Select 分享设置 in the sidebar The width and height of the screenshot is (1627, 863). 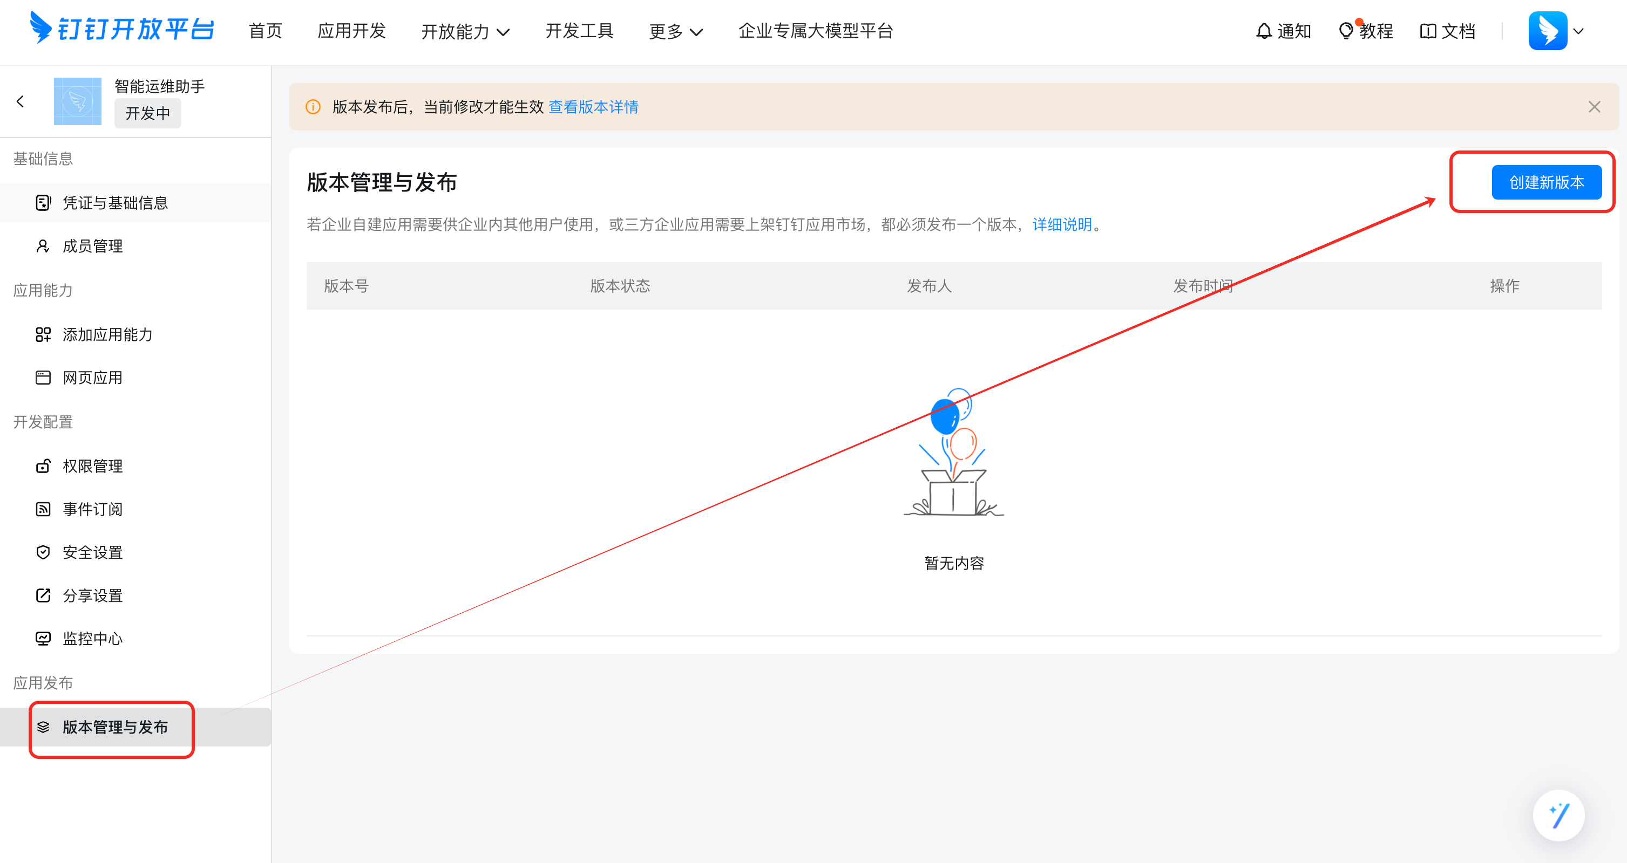(x=136, y=595)
